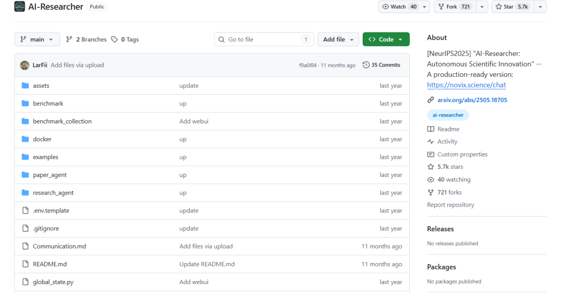Follow the arxiv.org/abs/2505.18705 link
Image resolution: width=566 pixels, height=293 pixels.
pos(472,100)
